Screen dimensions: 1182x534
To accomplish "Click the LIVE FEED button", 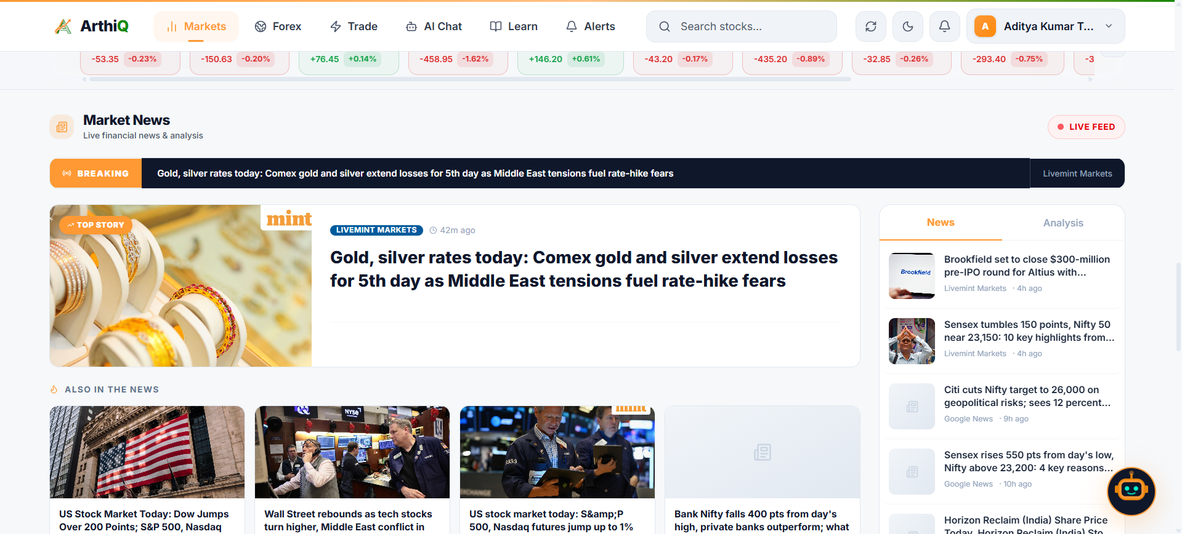I will pos(1086,127).
